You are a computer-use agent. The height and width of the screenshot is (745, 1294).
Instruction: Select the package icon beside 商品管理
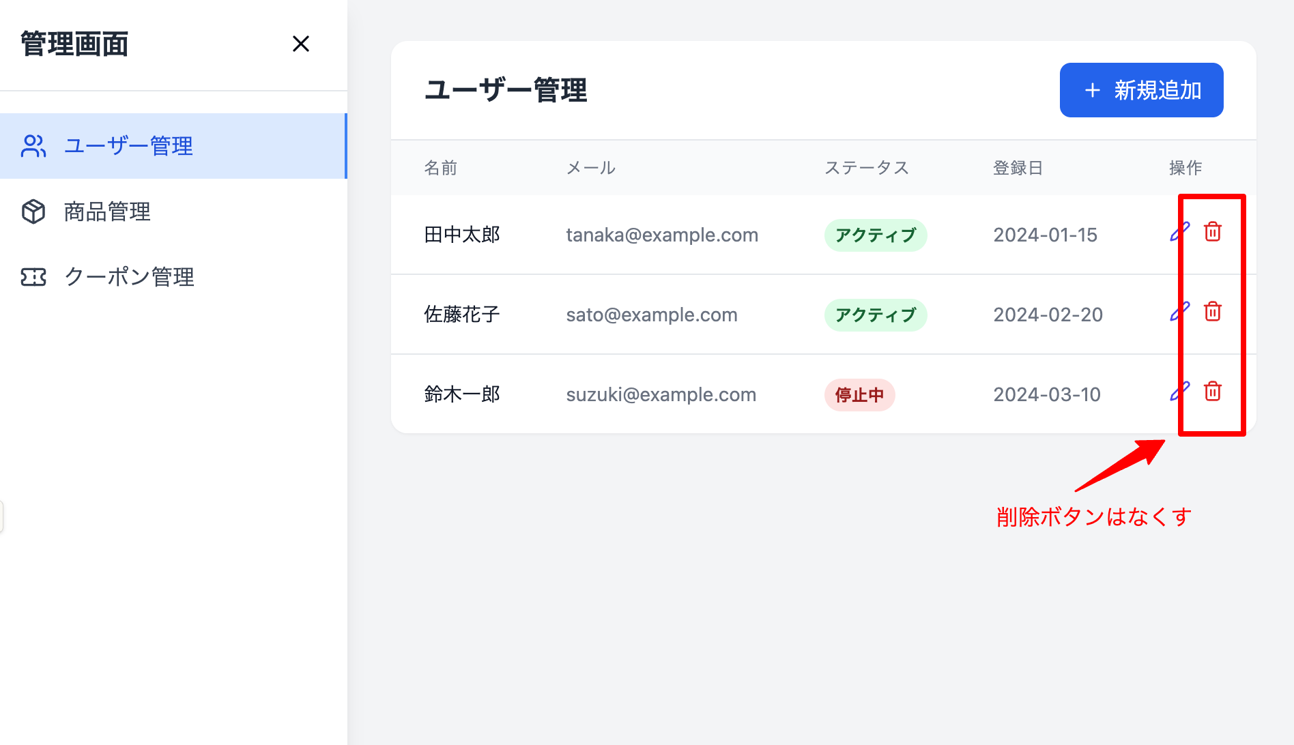(32, 211)
